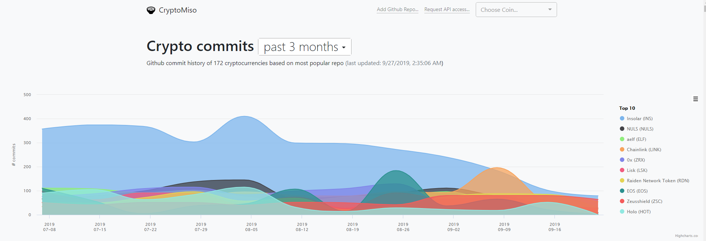Image resolution: width=706 pixels, height=241 pixels.
Task: Expand the Choose Coin dropdown arrow
Action: pyautogui.click(x=550, y=10)
